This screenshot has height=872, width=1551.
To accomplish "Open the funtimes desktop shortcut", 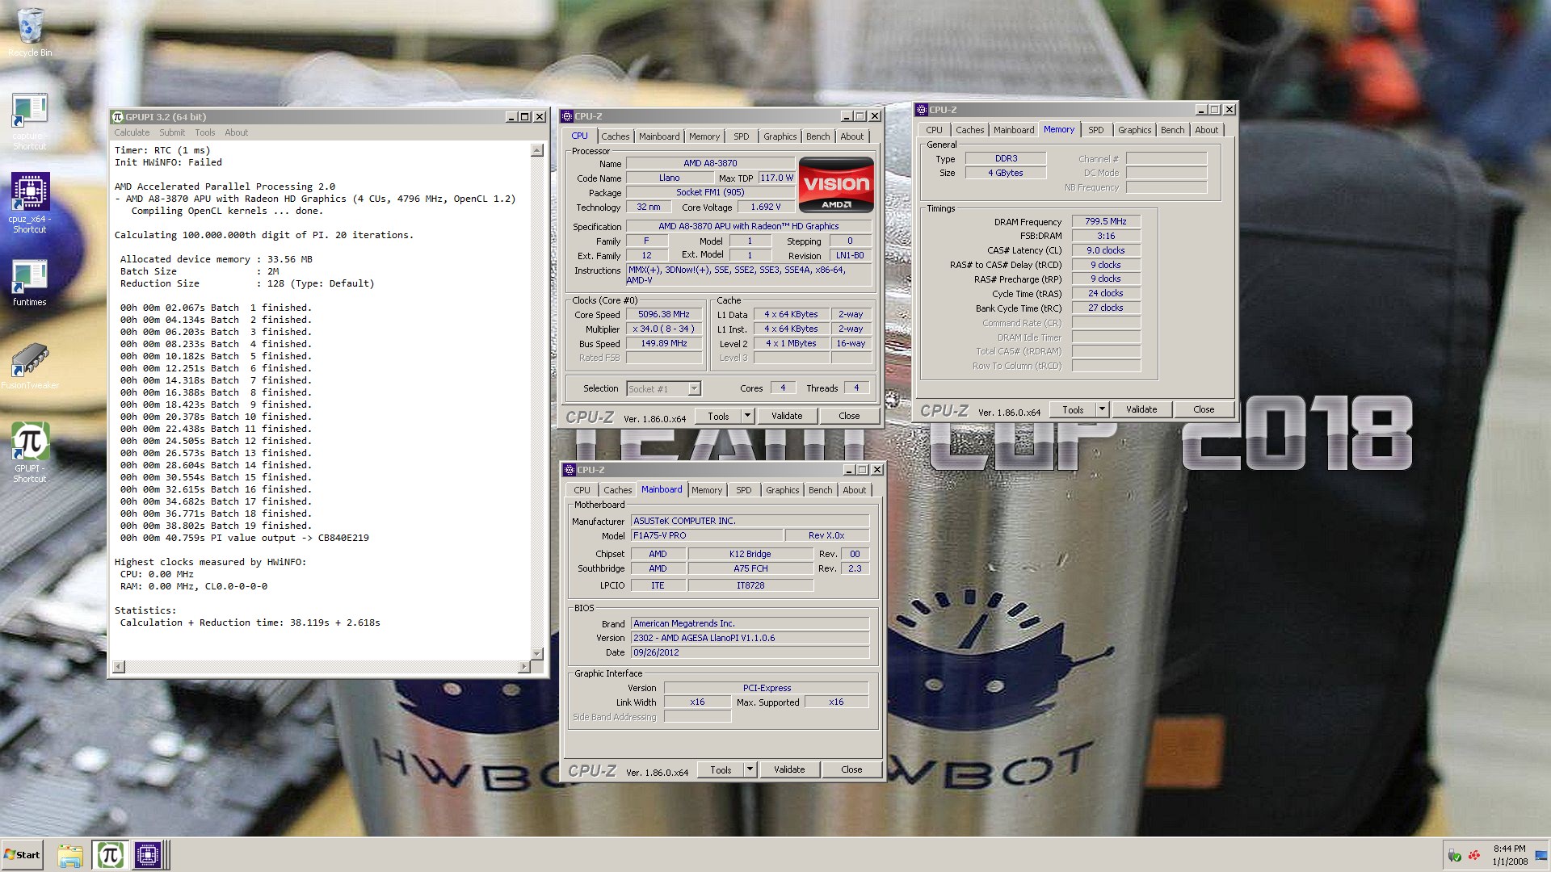I will pyautogui.click(x=30, y=283).
